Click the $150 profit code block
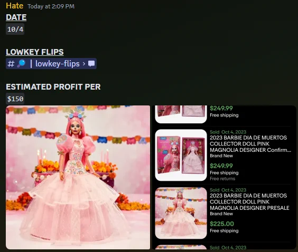This screenshot has height=252, width=298. click(x=15, y=99)
